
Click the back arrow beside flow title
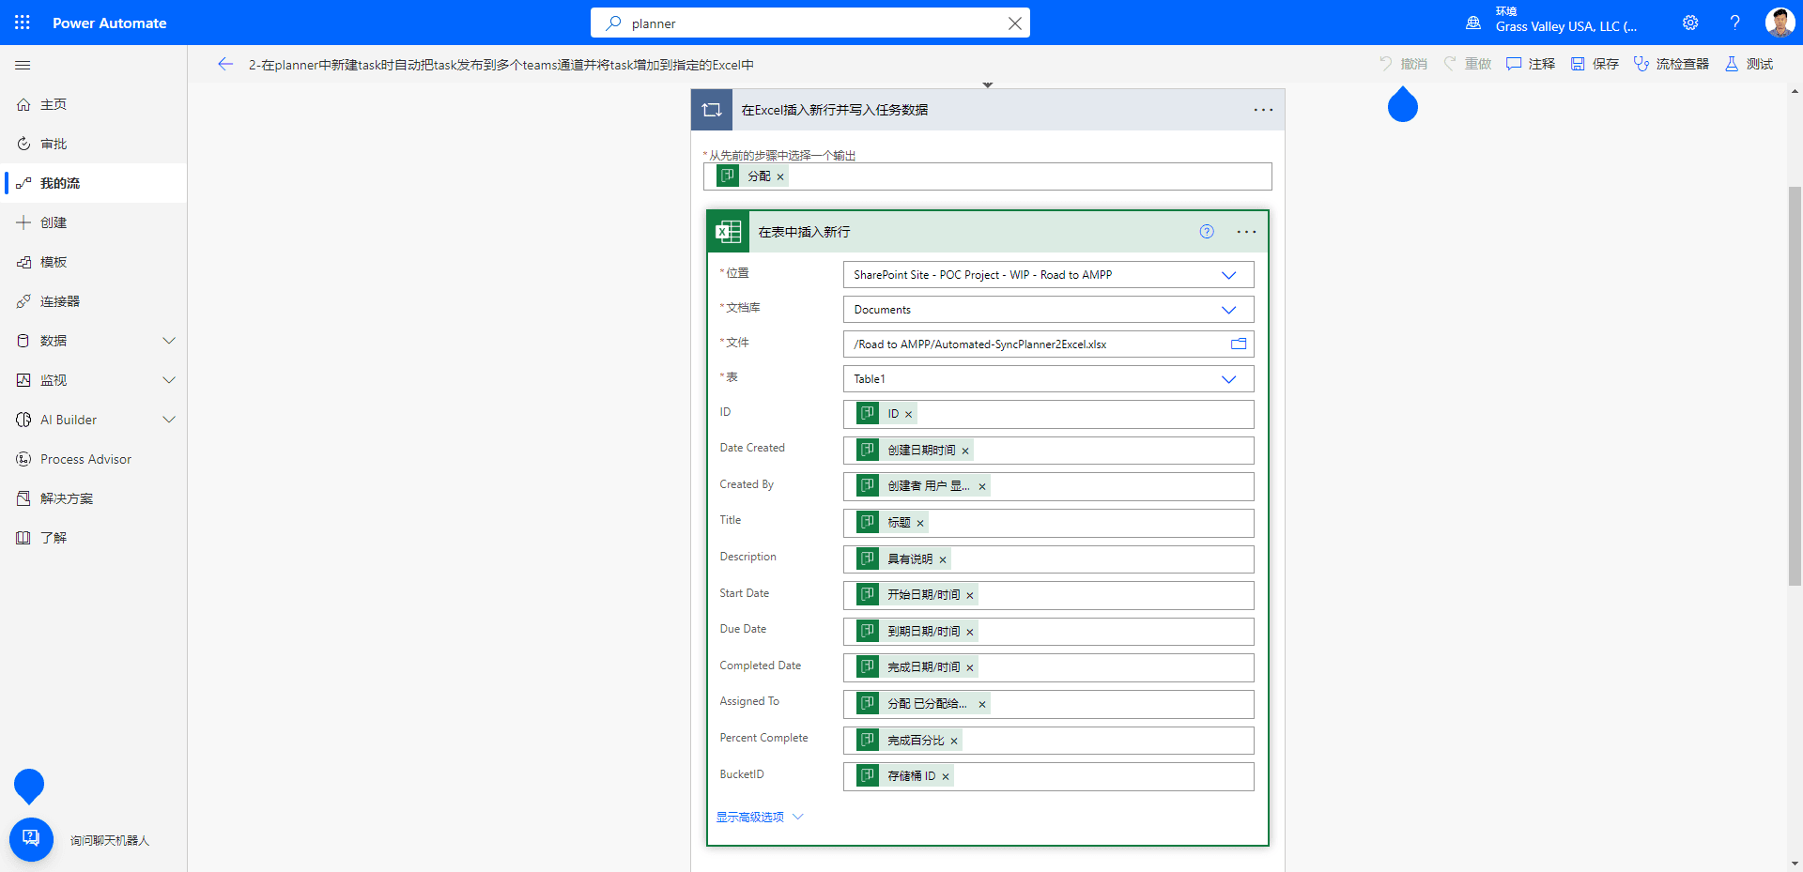225,64
